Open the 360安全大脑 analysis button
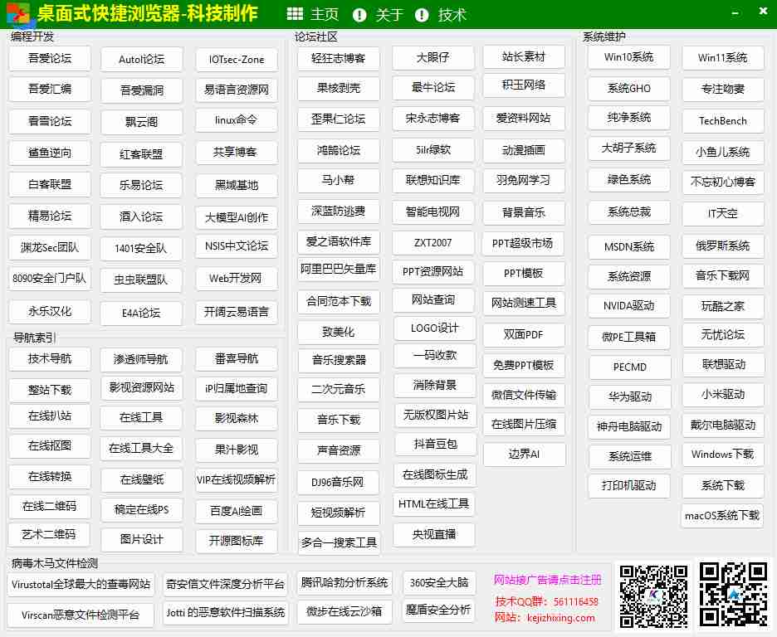Viewport: 777px width, 637px height. pos(438,582)
